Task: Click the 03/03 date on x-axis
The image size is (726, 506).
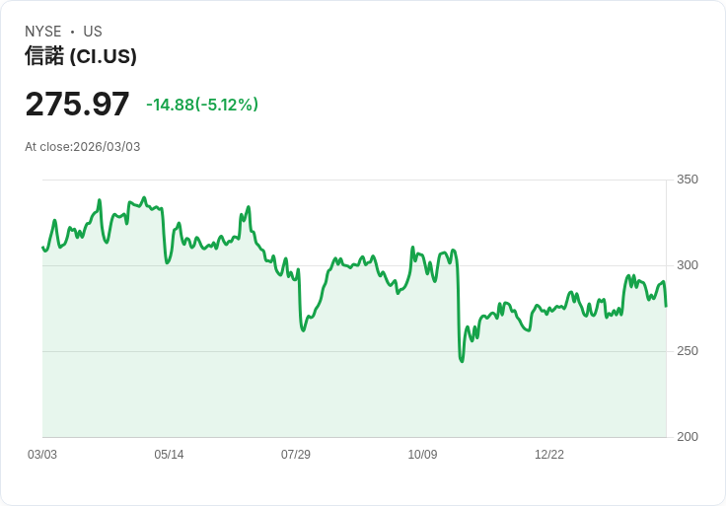Action: (42, 455)
